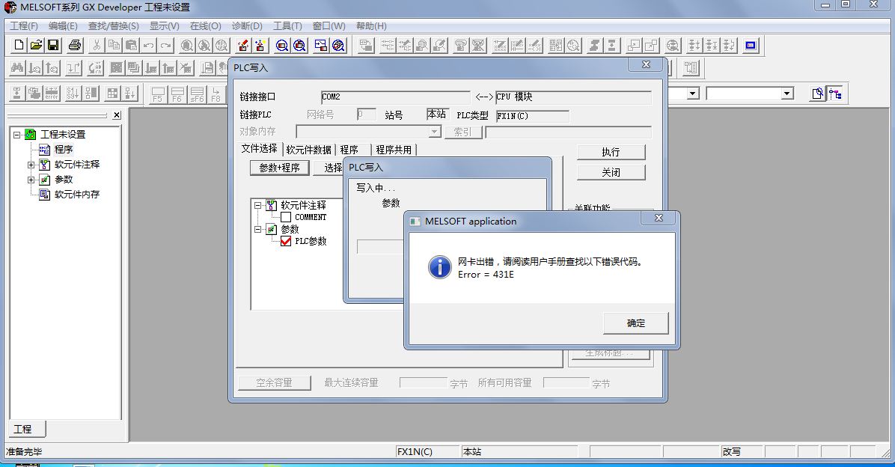Click the 程序 icon in project tree
Screen dimensions: 895x467
[x=45, y=150]
